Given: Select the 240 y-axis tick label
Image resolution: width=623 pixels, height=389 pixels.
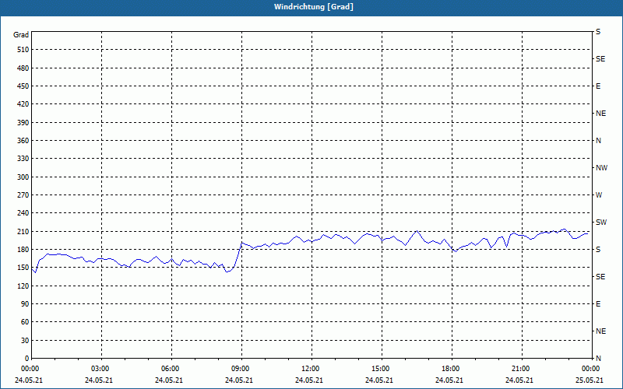Looking at the screenshot, I should (x=23, y=213).
